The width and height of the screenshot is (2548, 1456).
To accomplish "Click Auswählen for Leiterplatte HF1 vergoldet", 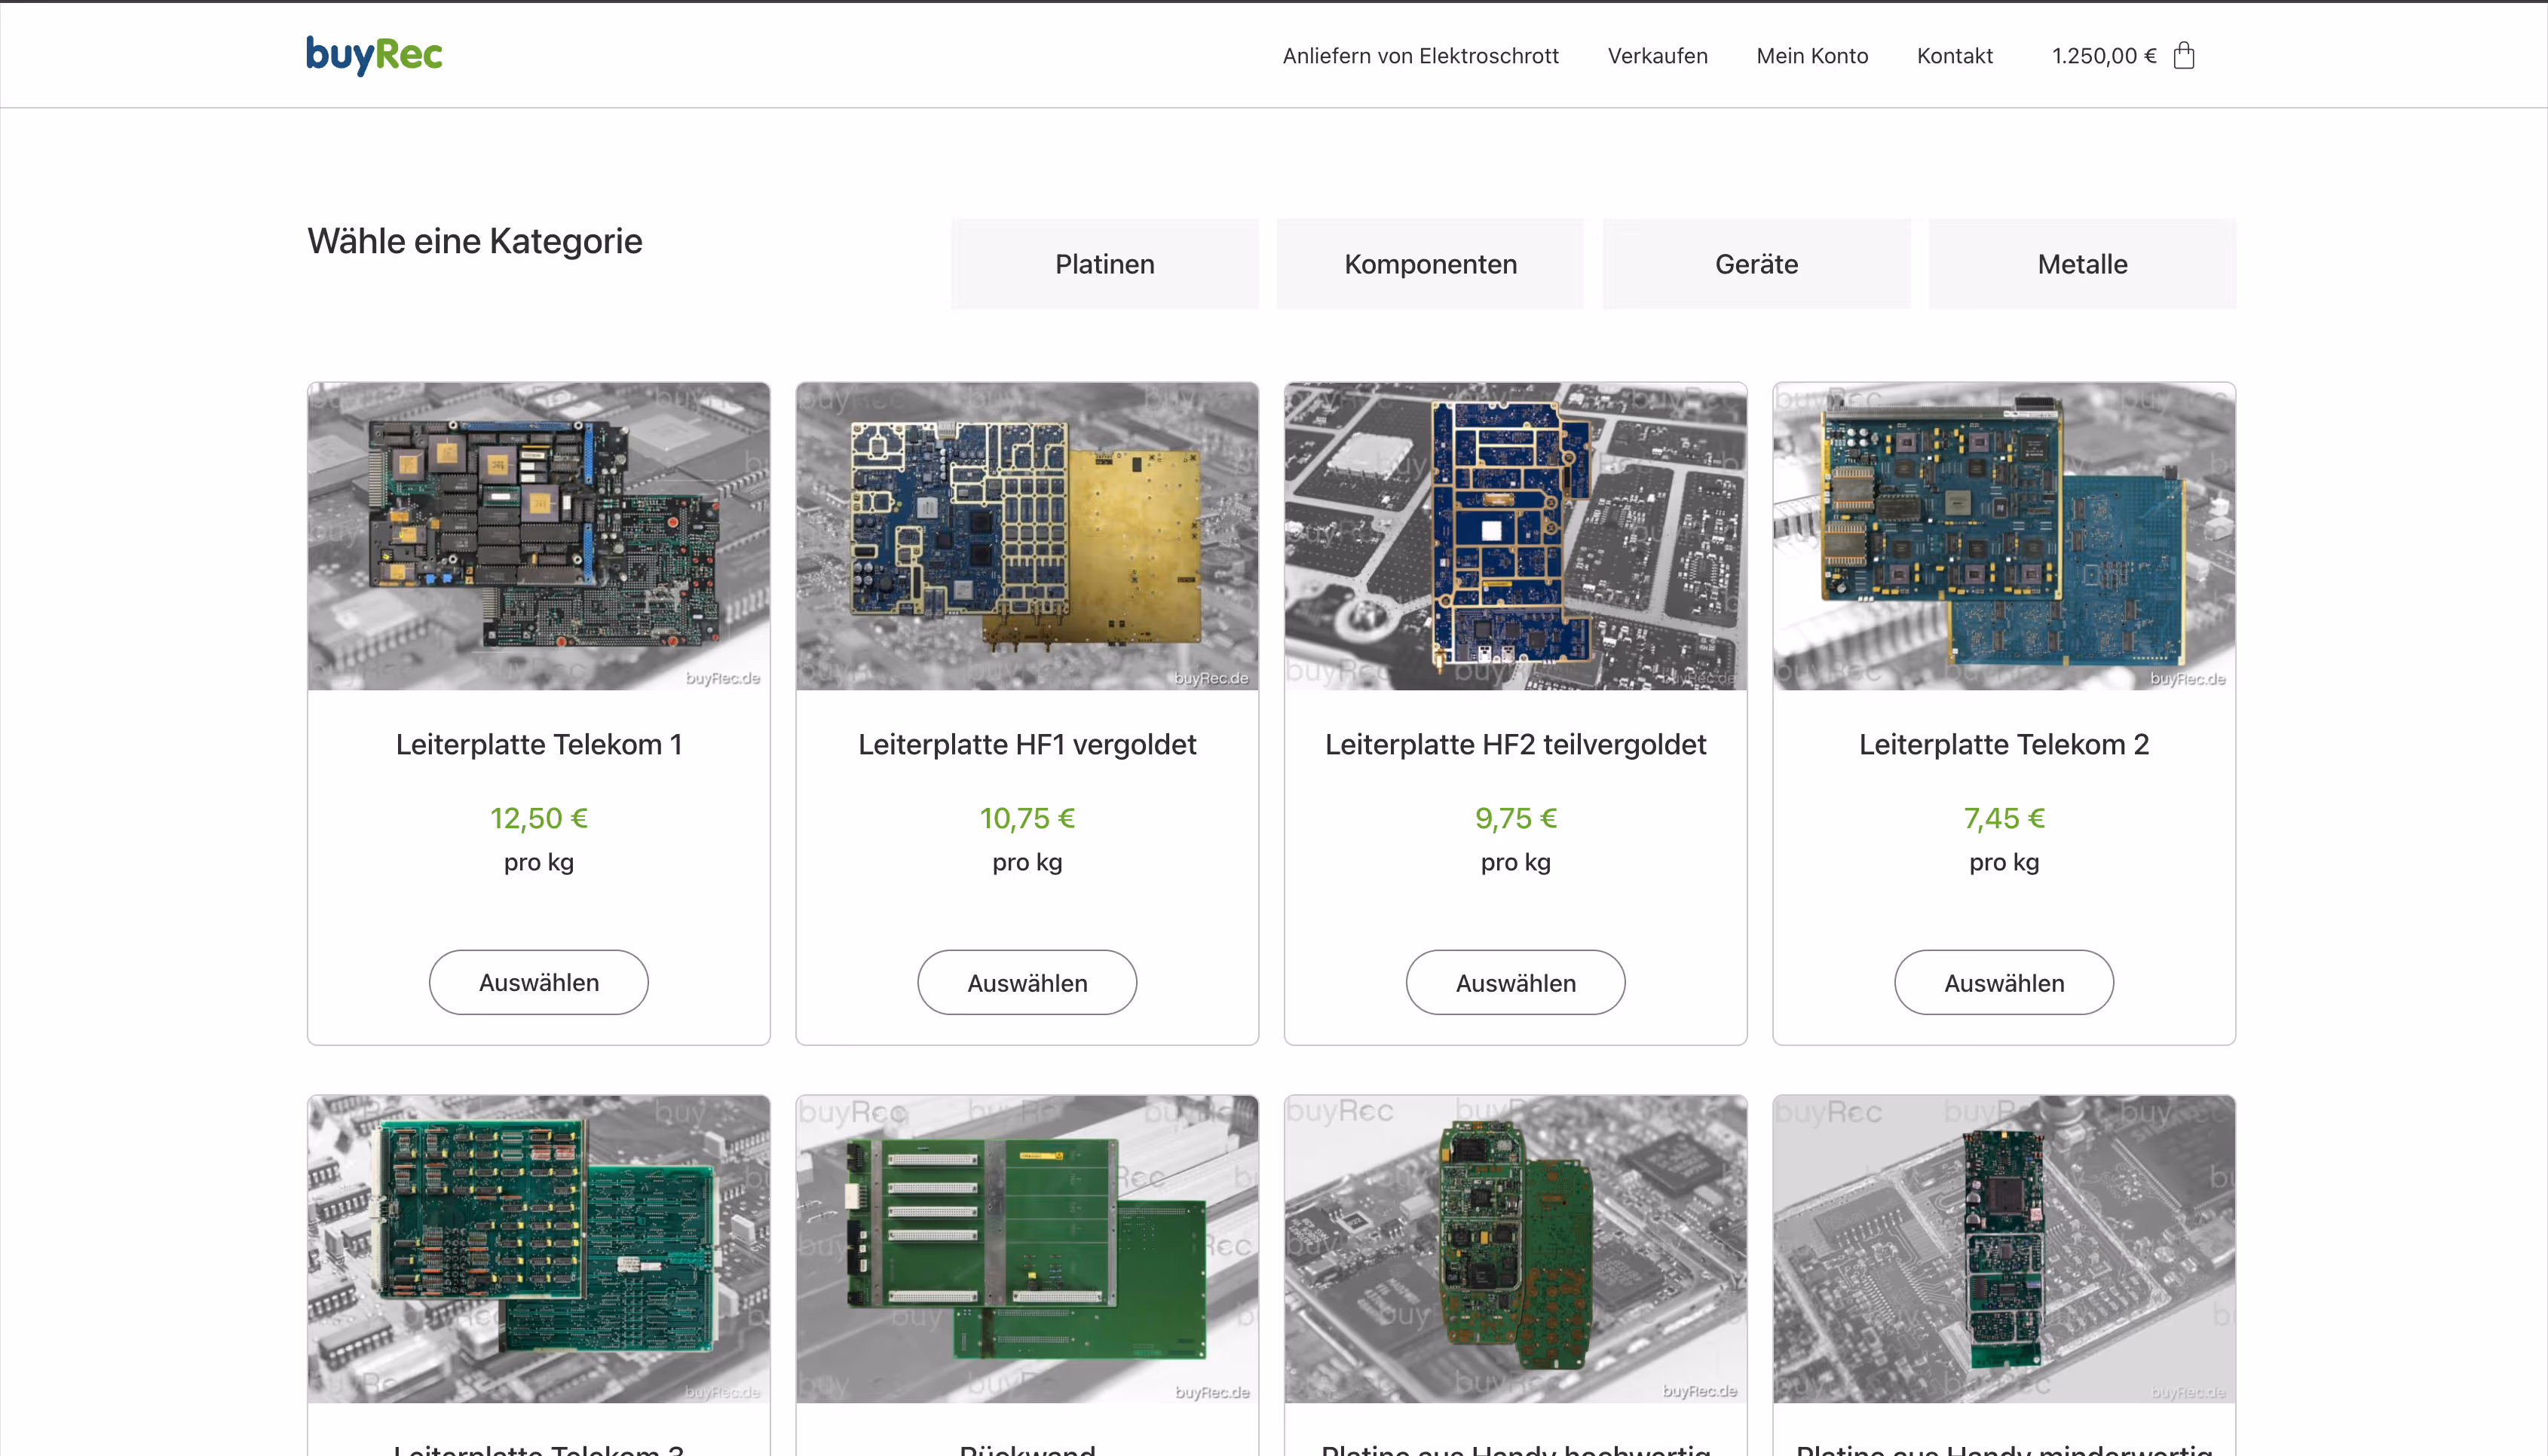I will point(1027,982).
